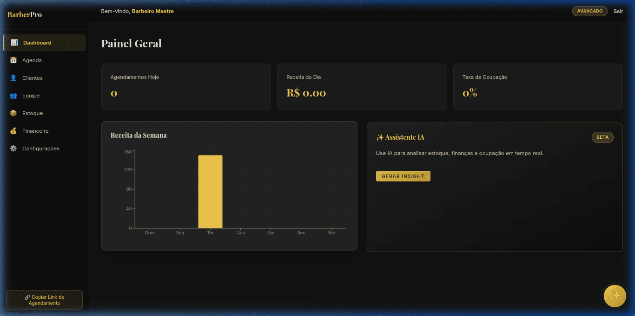Click the Qui label on chart axis
This screenshot has height=316, width=635.
(271, 233)
